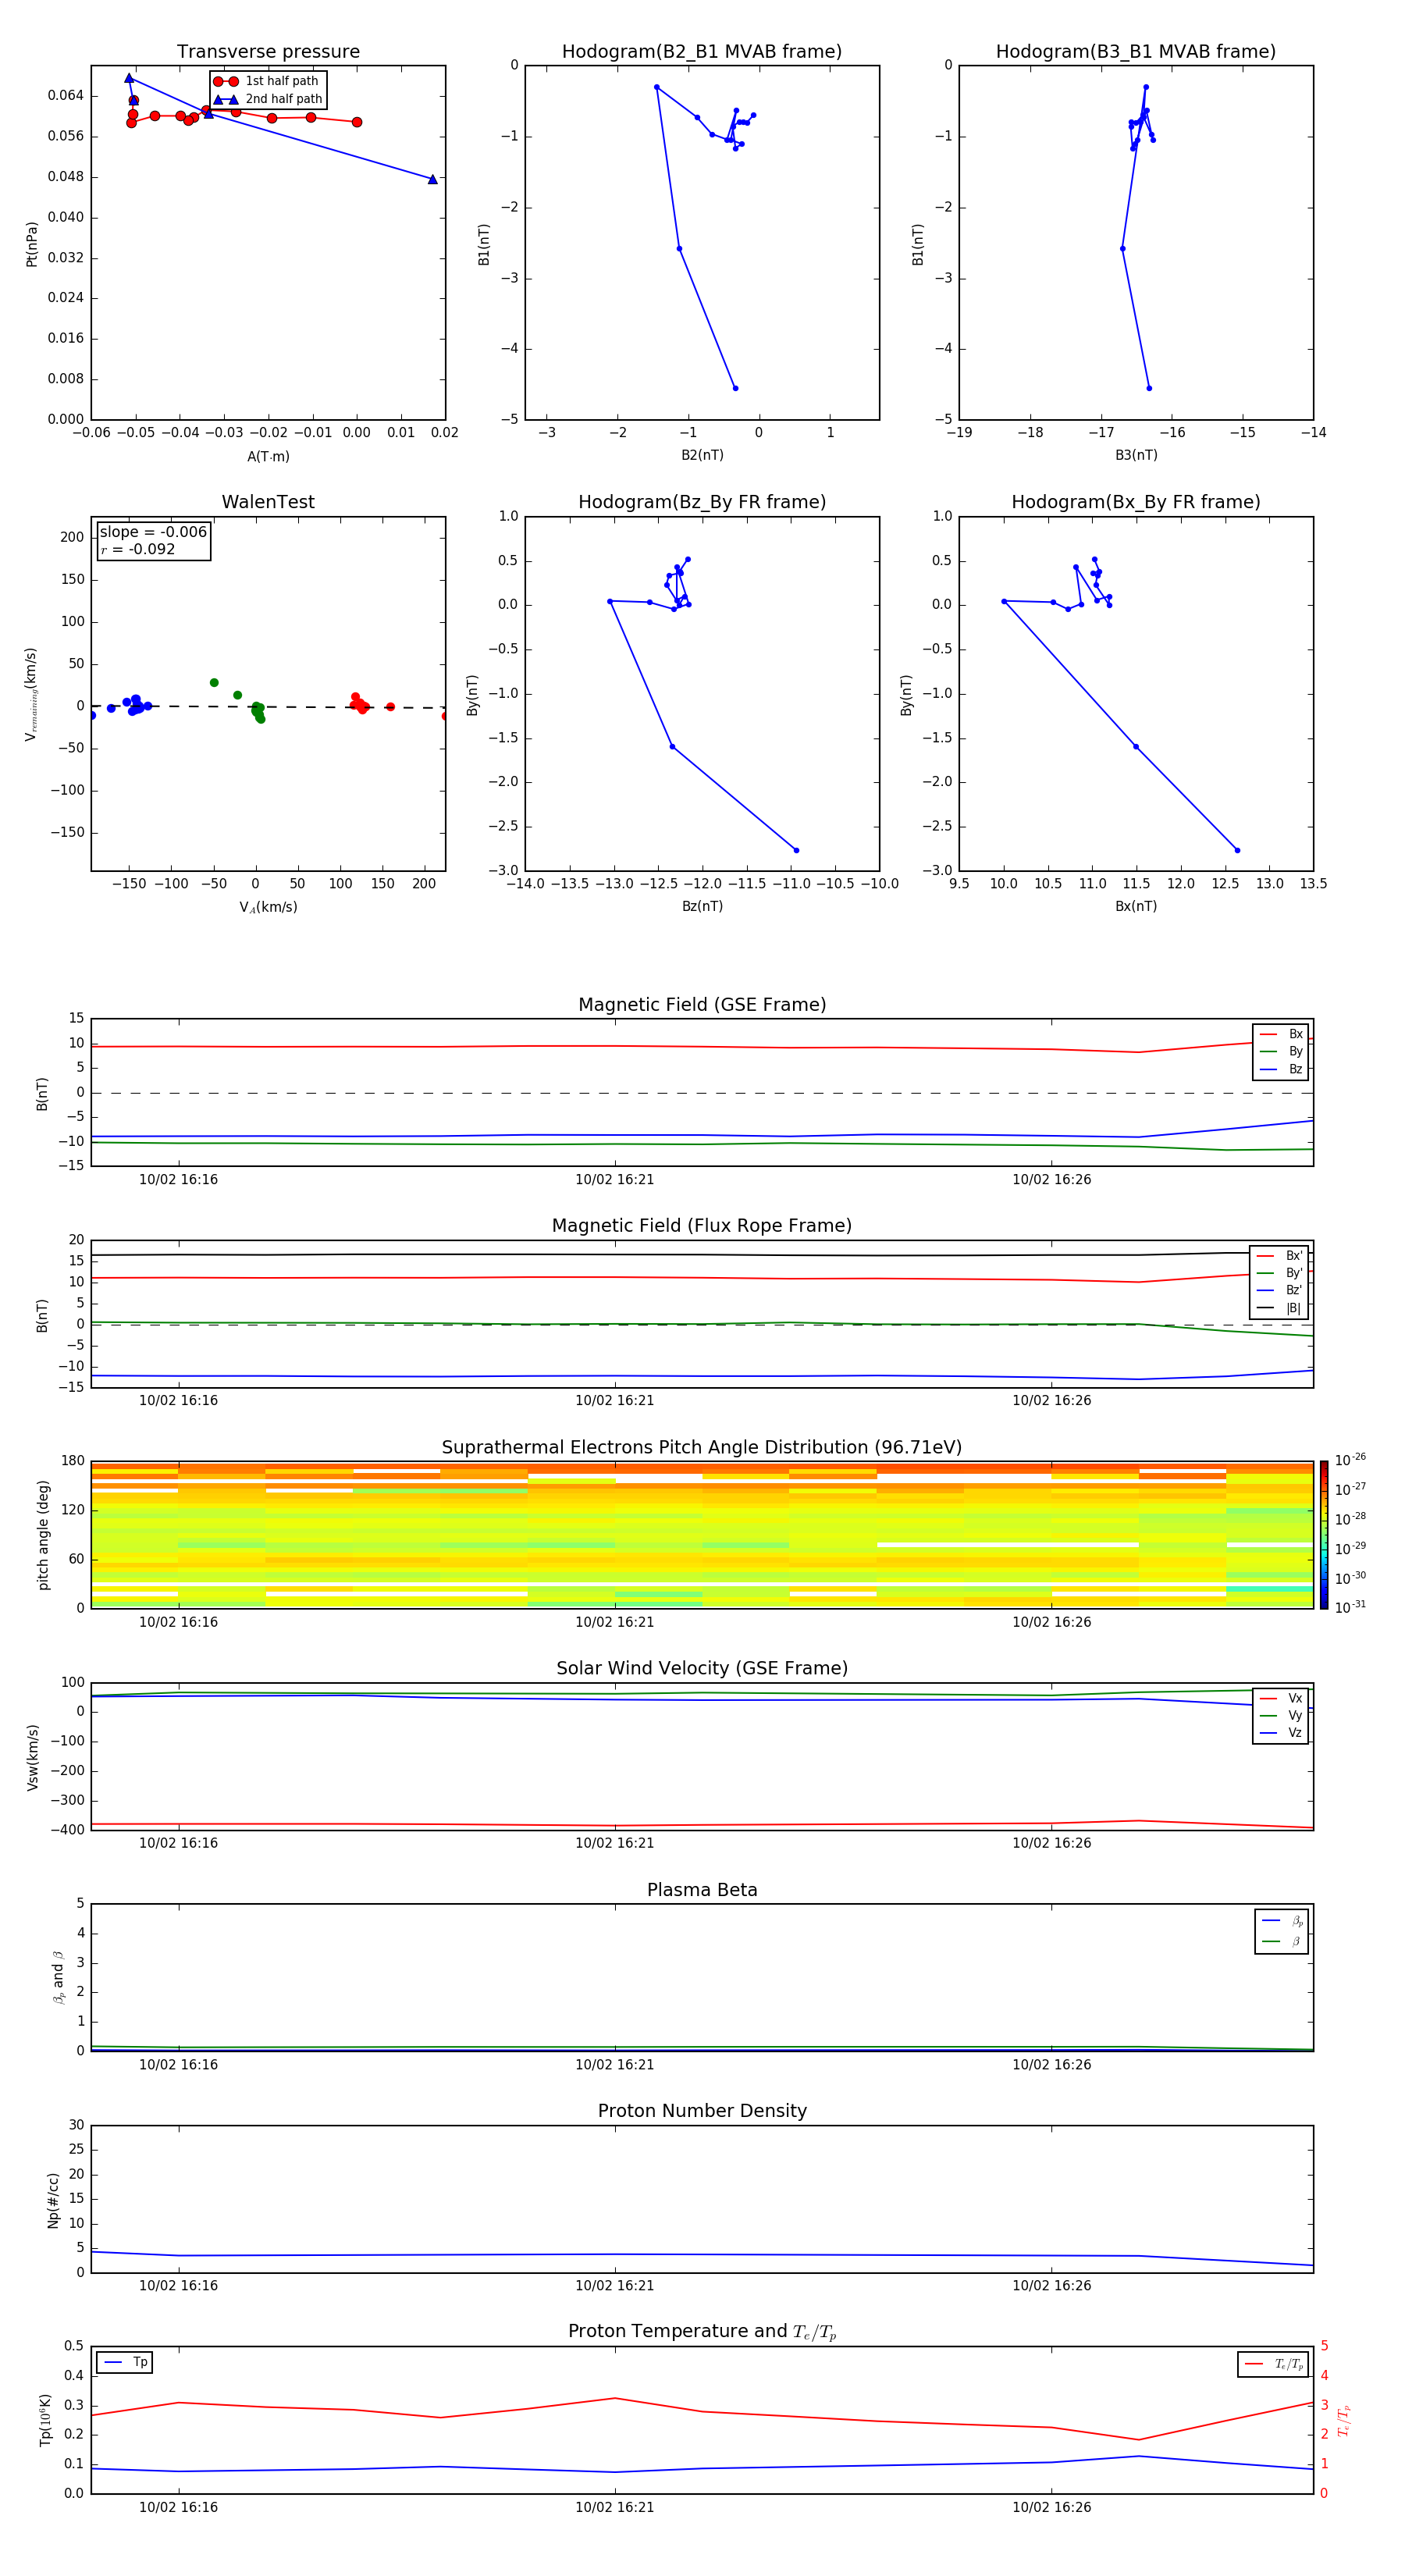This screenshot has height=2576, width=1405.
Task: Select "Bx'" in the flux rope legend
Action: click(x=1280, y=1256)
